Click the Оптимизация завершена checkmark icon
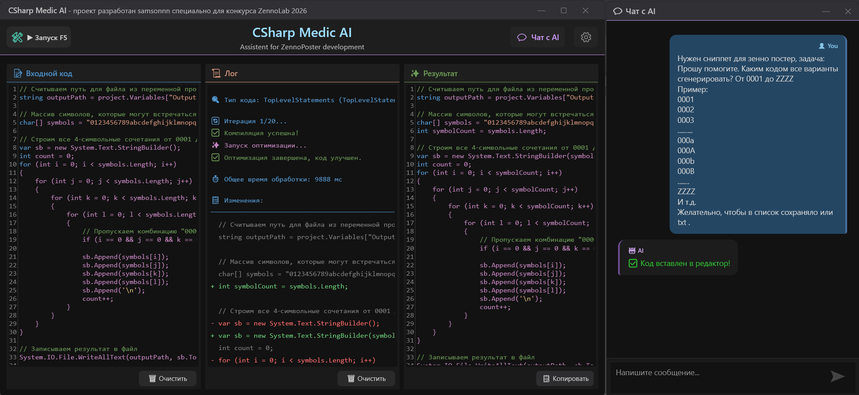Screen dimensions: 859x395 coord(215,158)
